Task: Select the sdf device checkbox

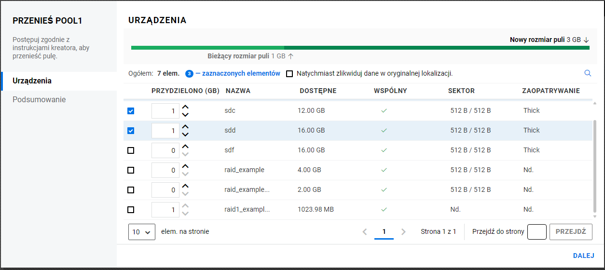Action: pos(131,150)
